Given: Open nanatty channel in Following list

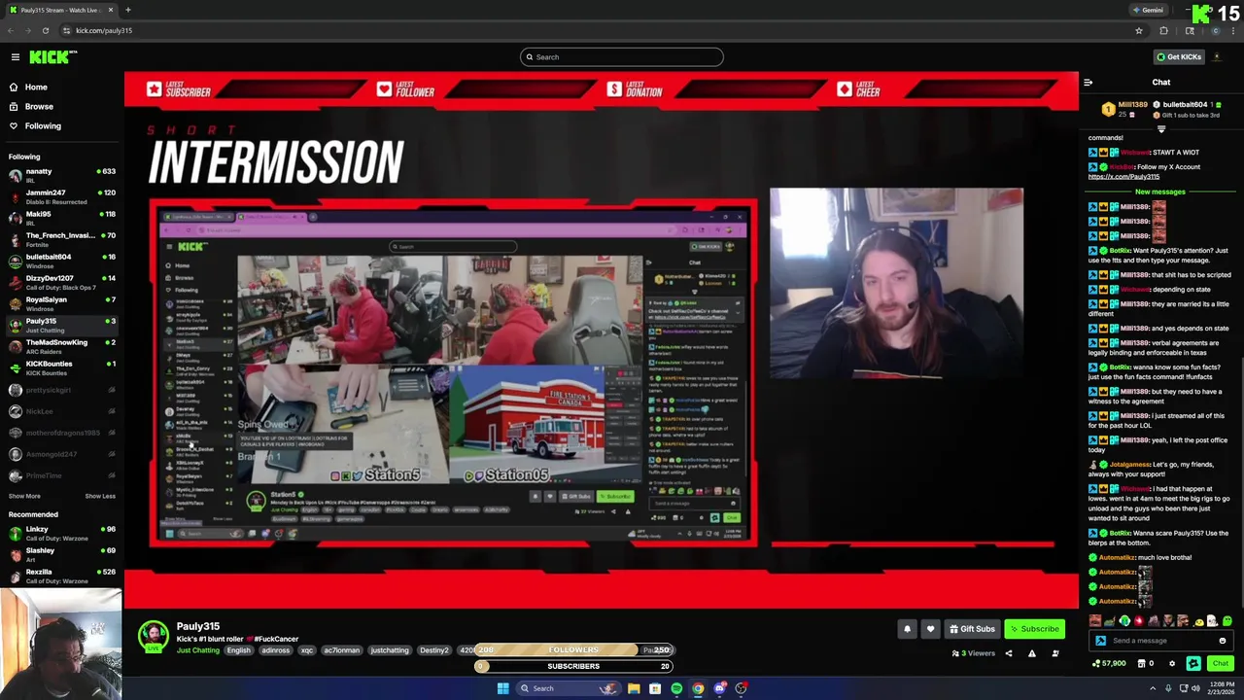Looking at the screenshot, I should pyautogui.click(x=60, y=175).
